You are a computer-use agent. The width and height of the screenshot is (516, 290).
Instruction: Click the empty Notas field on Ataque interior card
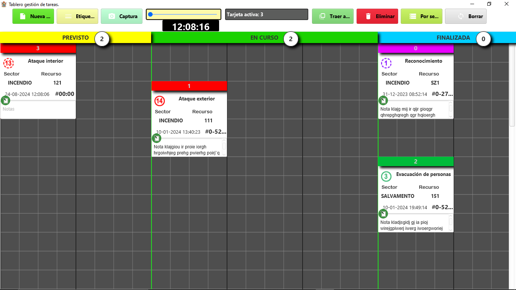click(38, 110)
